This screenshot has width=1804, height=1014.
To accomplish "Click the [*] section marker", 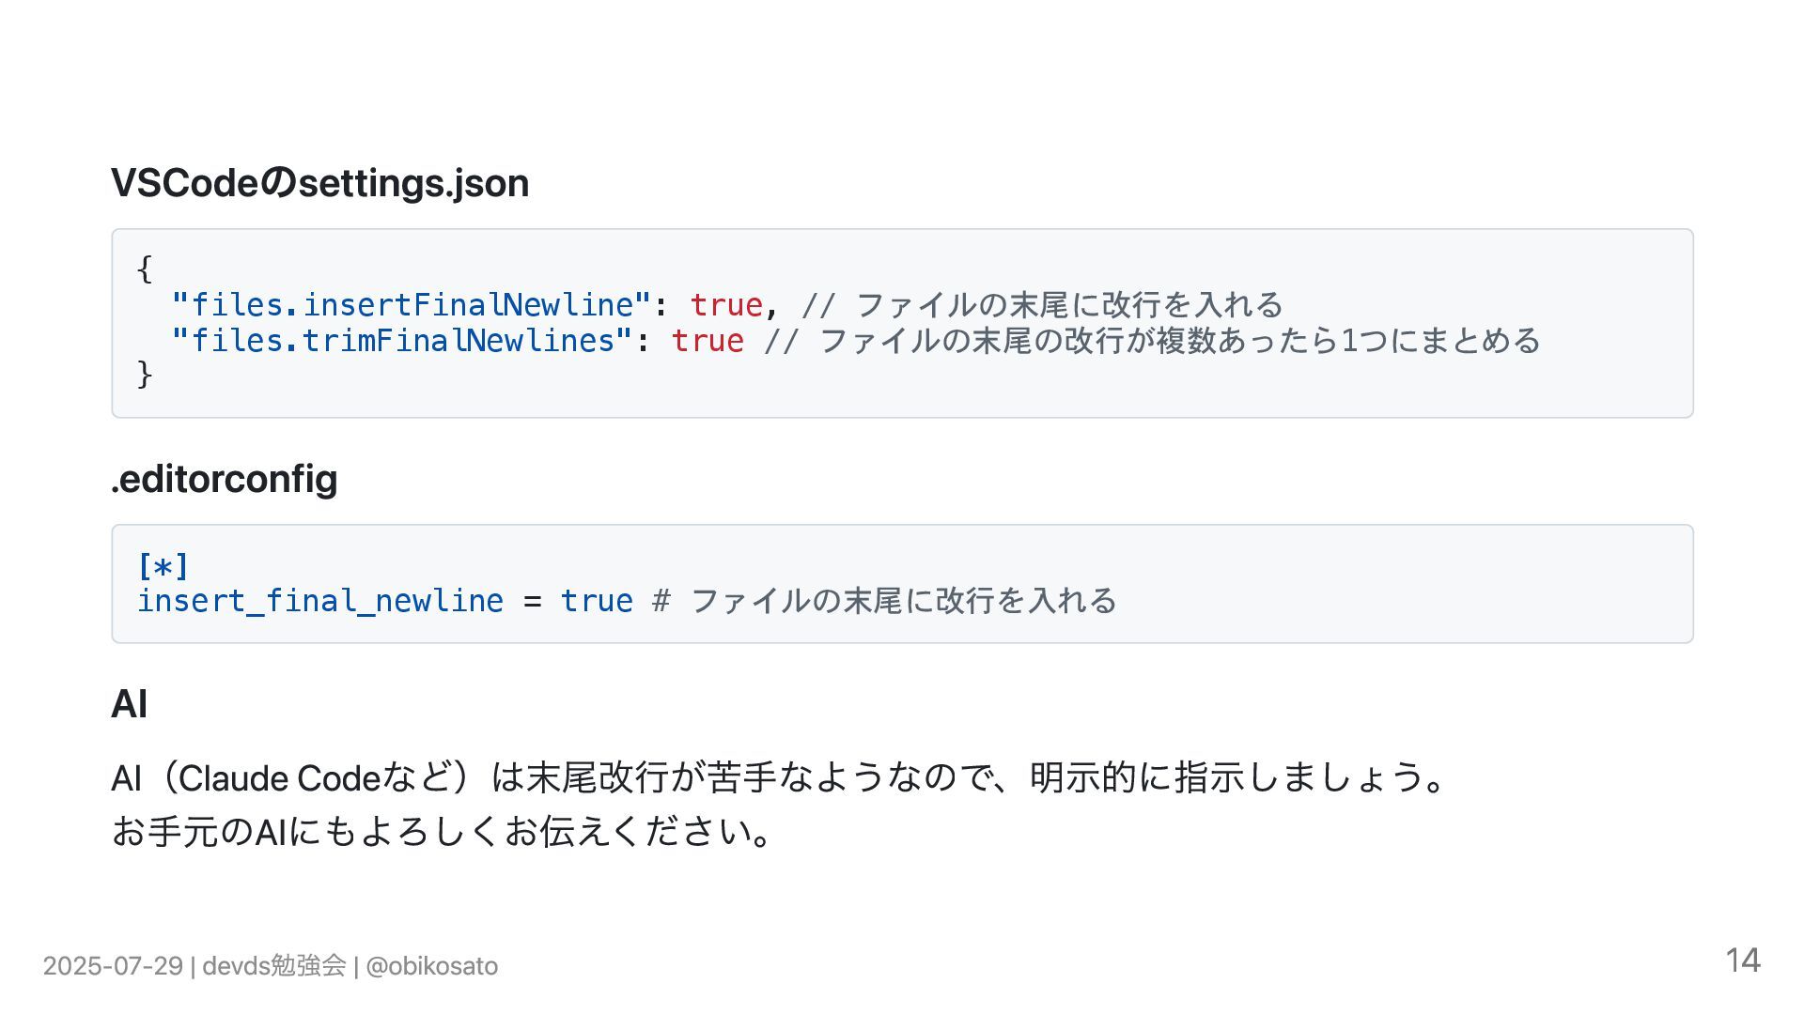I will click(163, 566).
